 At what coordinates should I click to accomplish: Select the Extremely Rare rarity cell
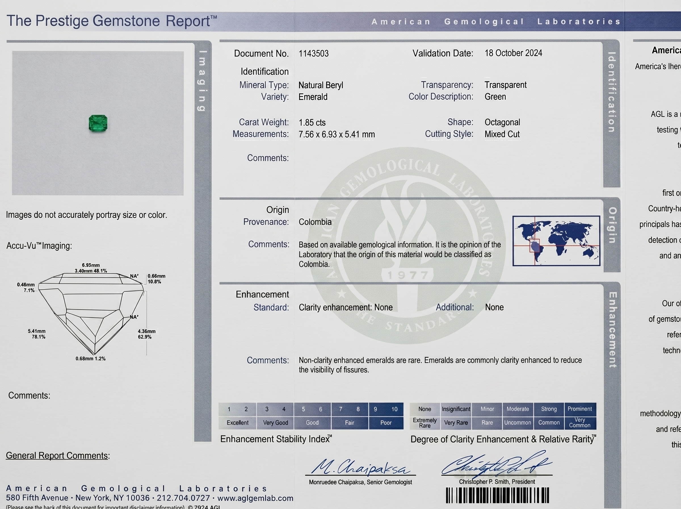click(425, 423)
